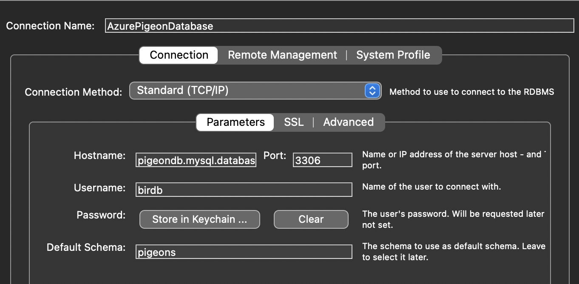The image size is (579, 284).
Task: Click 'Name or IP address of the server host' text
Action: pyautogui.click(x=453, y=160)
